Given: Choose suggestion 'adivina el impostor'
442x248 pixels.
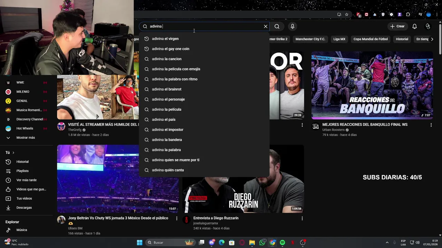Looking at the screenshot, I should tap(204, 130).
